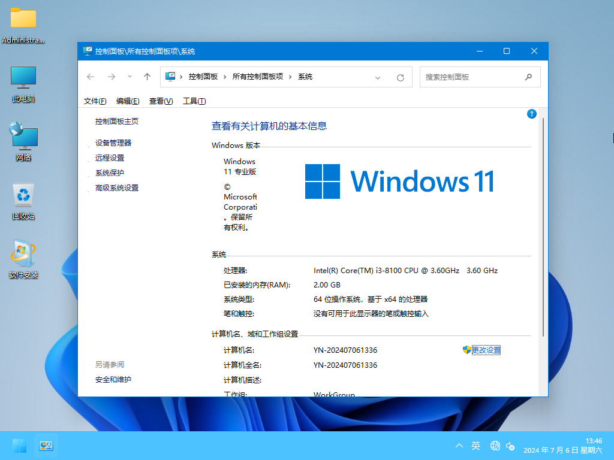Click the vertical scrollbar of system window
614x460 pixels.
(x=543, y=227)
